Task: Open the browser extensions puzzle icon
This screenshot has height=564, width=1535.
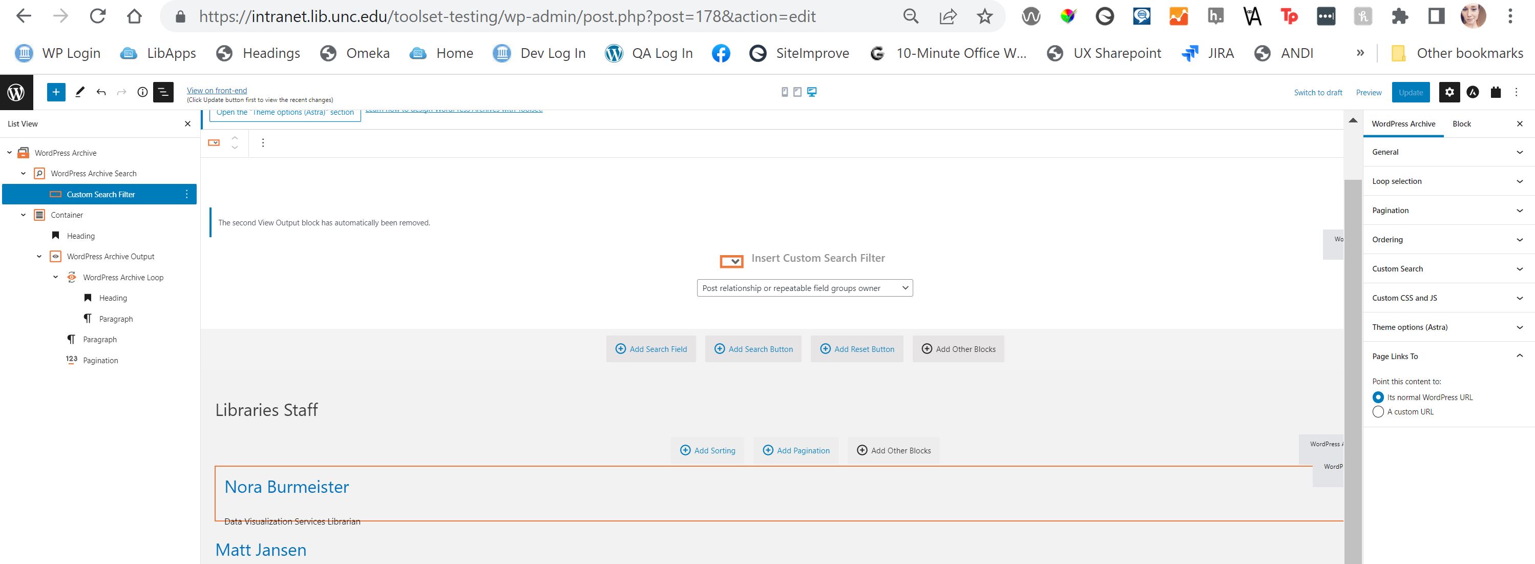Action: click(1400, 16)
